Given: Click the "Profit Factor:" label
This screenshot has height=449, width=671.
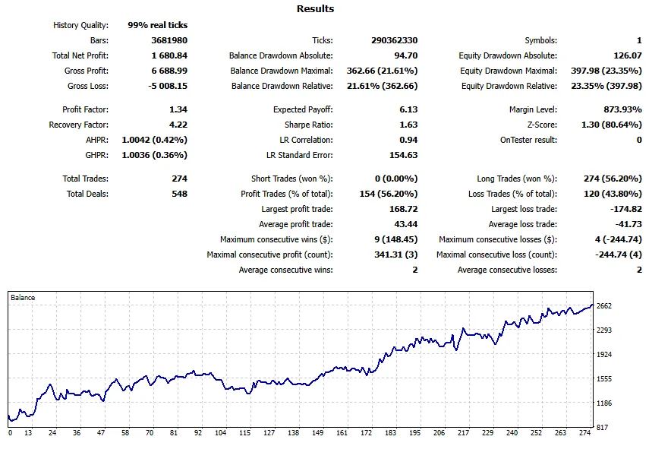Looking at the screenshot, I should pos(85,109).
